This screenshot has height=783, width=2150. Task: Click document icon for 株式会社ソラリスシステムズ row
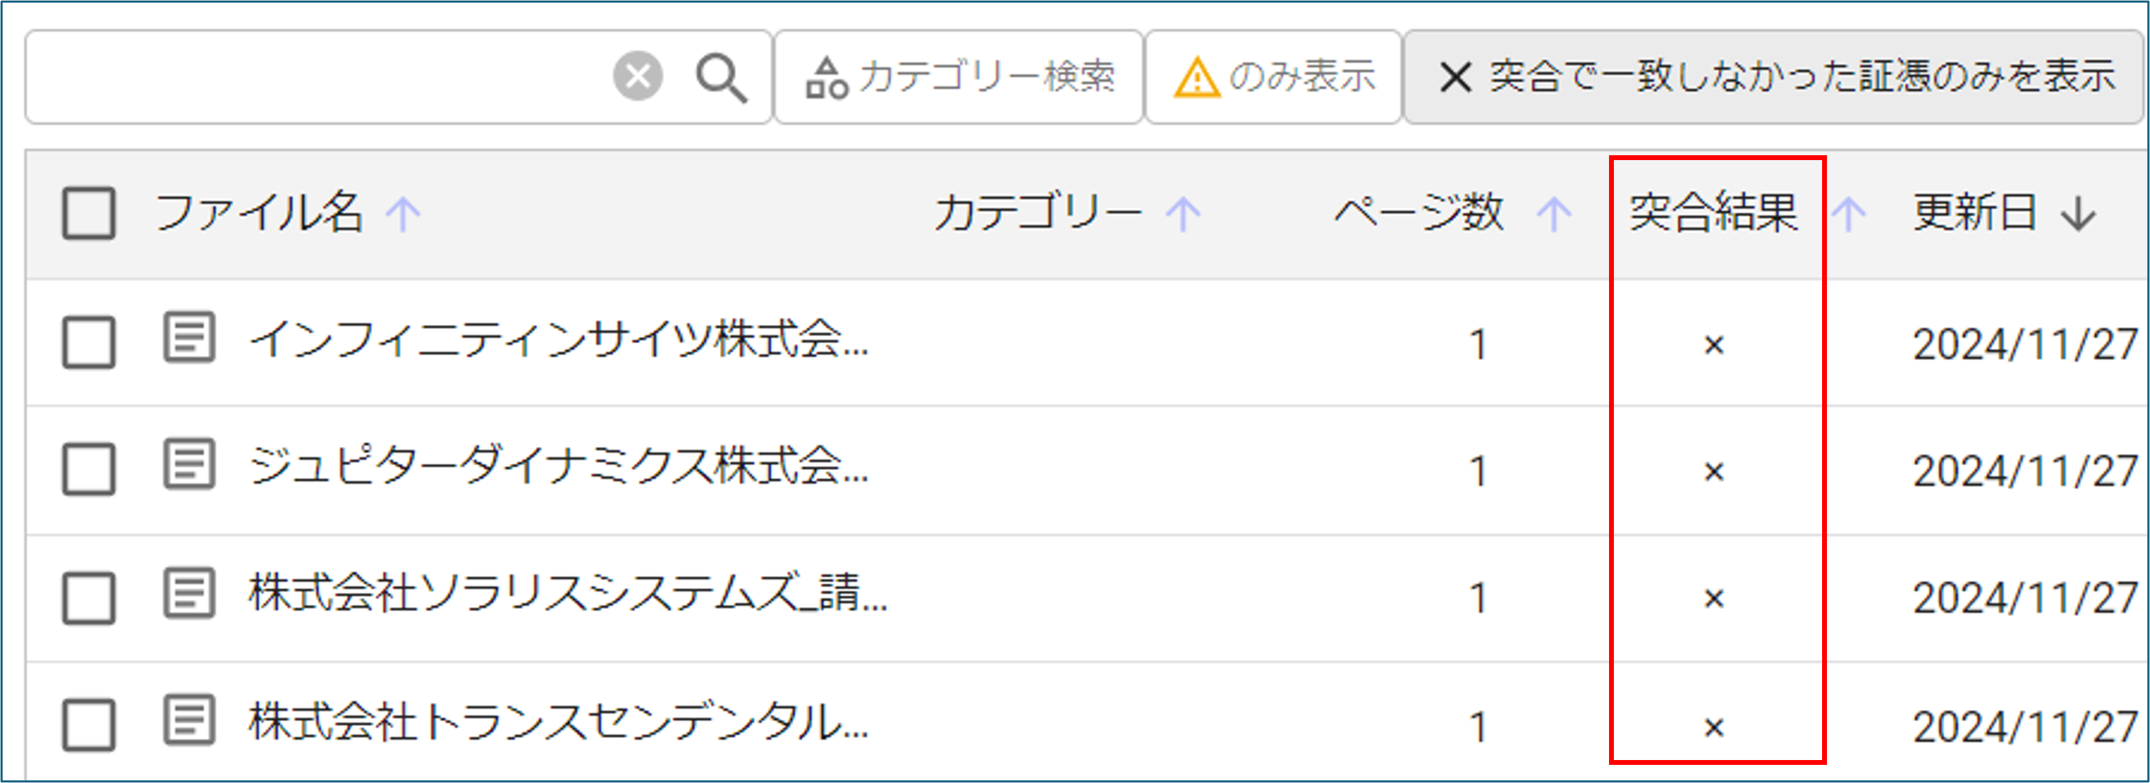click(x=189, y=594)
